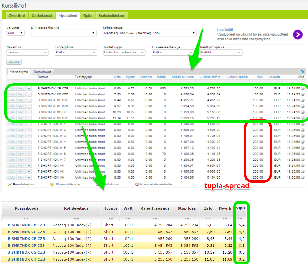Click Osta for T SHORT NDX V16

(x=12, y=154)
